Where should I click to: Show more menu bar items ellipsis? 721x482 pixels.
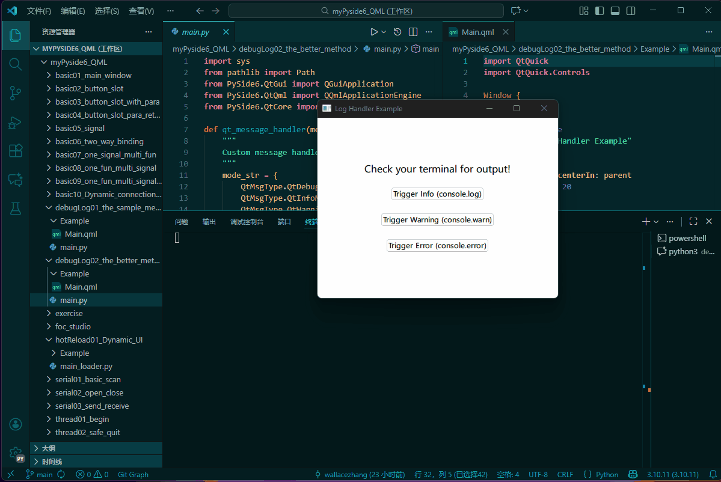170,11
